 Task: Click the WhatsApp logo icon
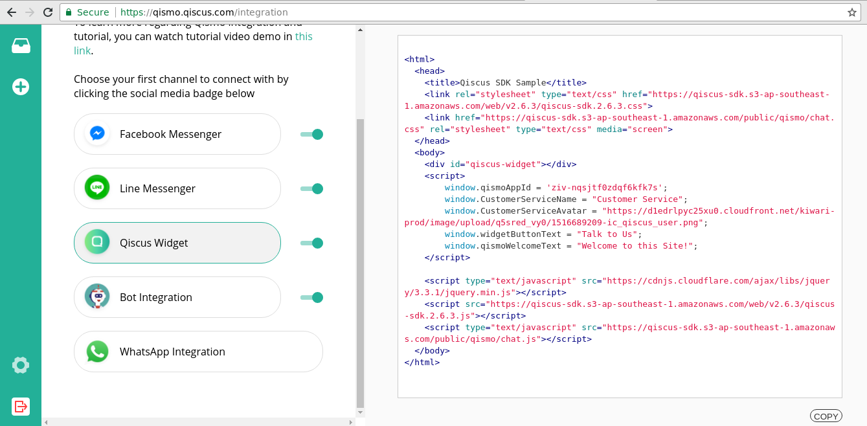click(97, 352)
